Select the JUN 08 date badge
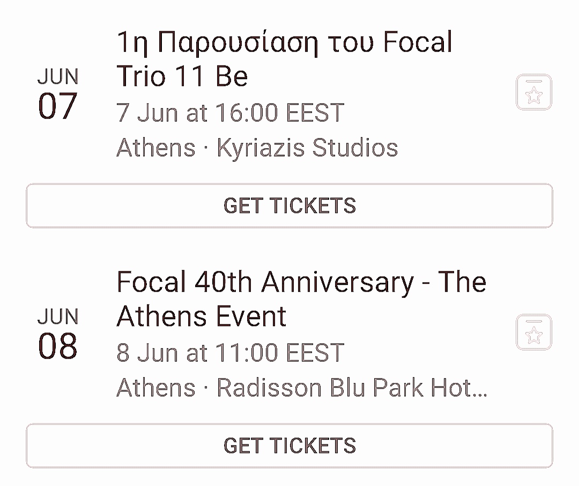The image size is (579, 486). pos(58,334)
